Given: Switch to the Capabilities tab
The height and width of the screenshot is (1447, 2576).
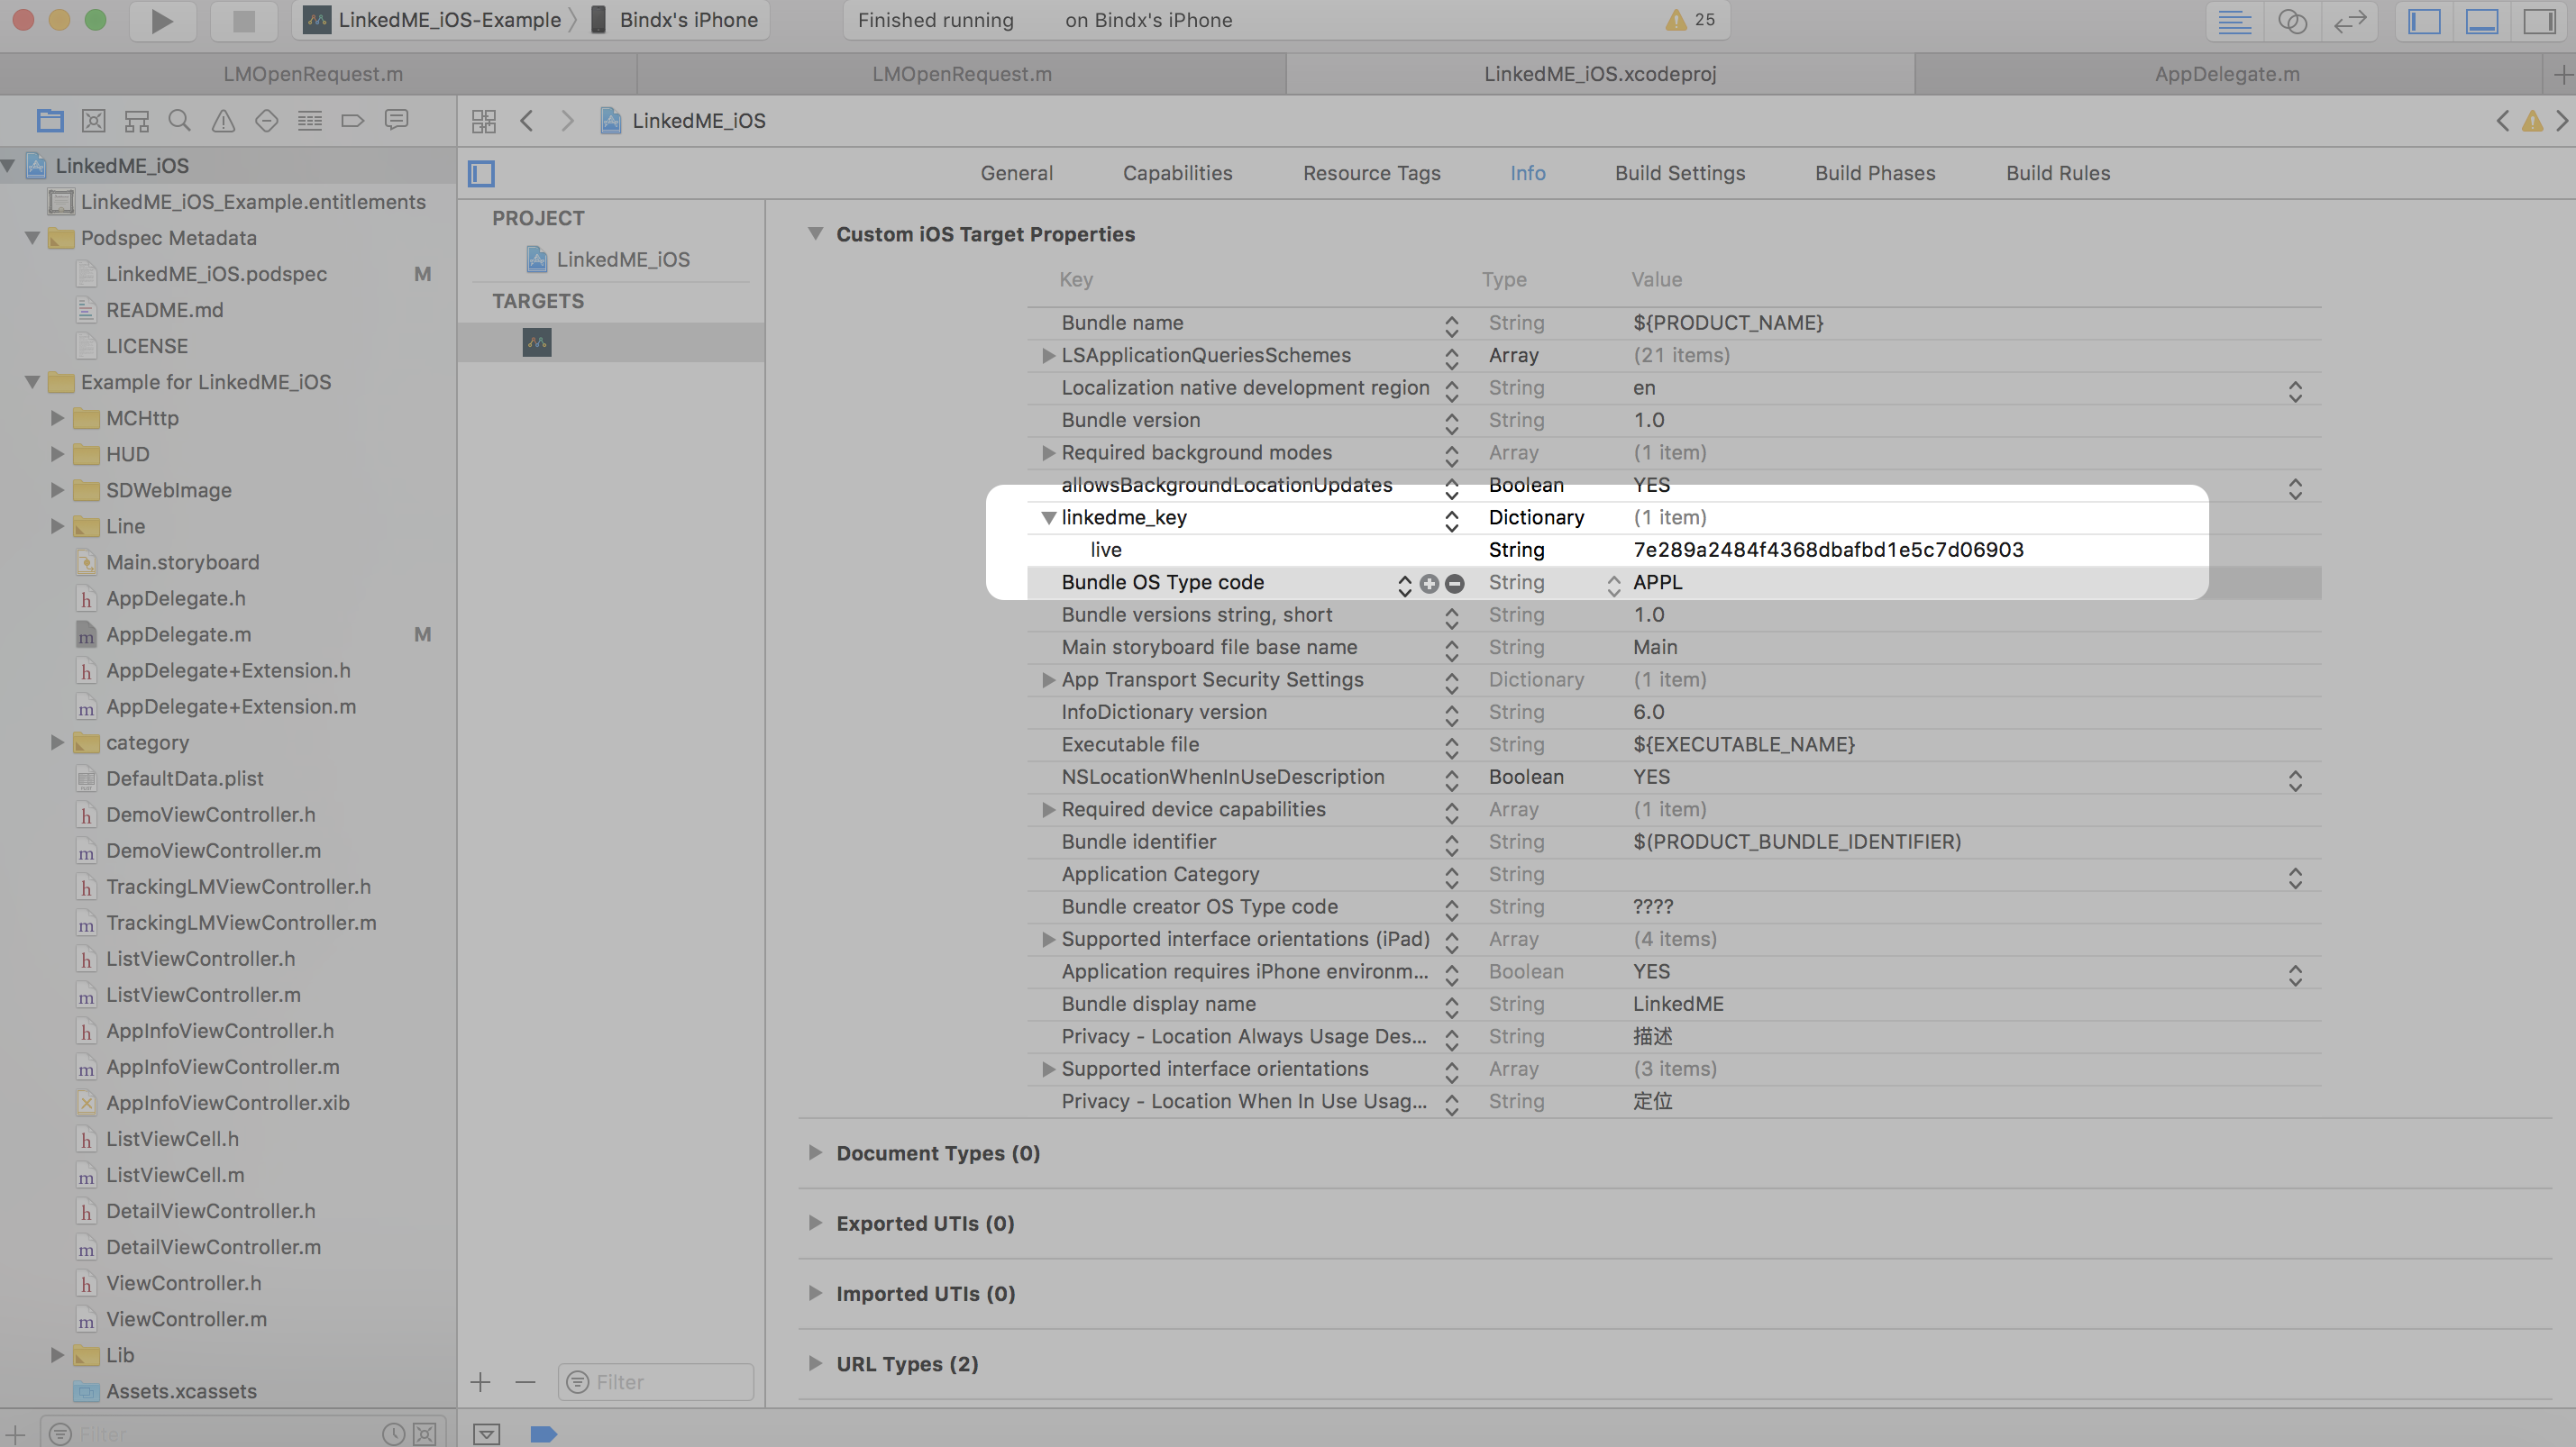Looking at the screenshot, I should tap(1178, 173).
